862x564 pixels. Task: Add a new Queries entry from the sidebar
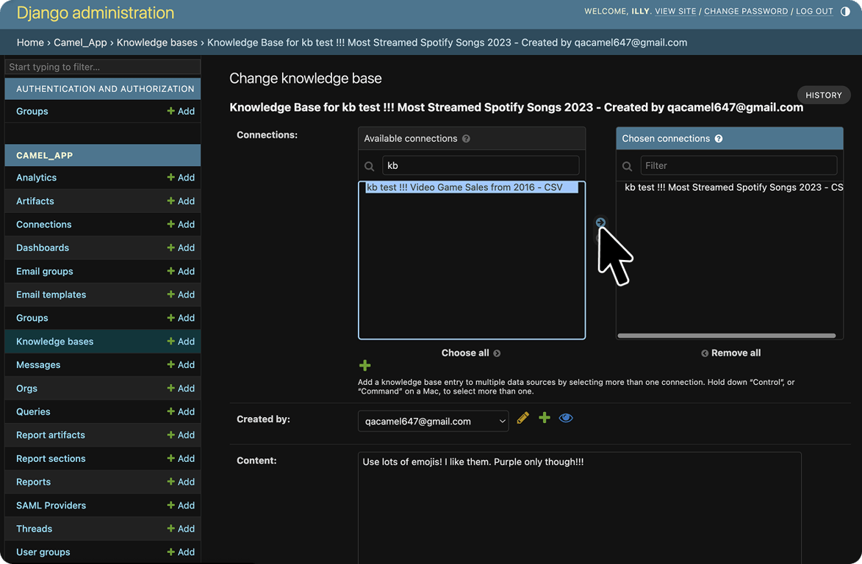click(181, 412)
